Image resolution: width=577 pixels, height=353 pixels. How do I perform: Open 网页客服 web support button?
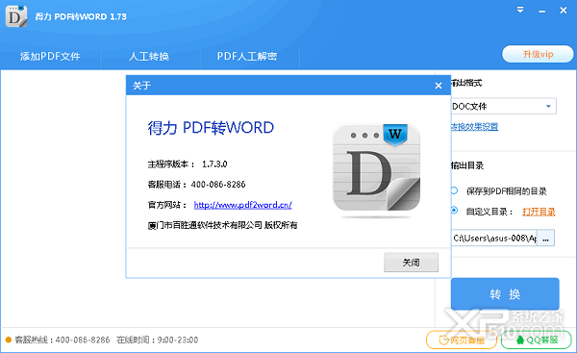[462, 340]
